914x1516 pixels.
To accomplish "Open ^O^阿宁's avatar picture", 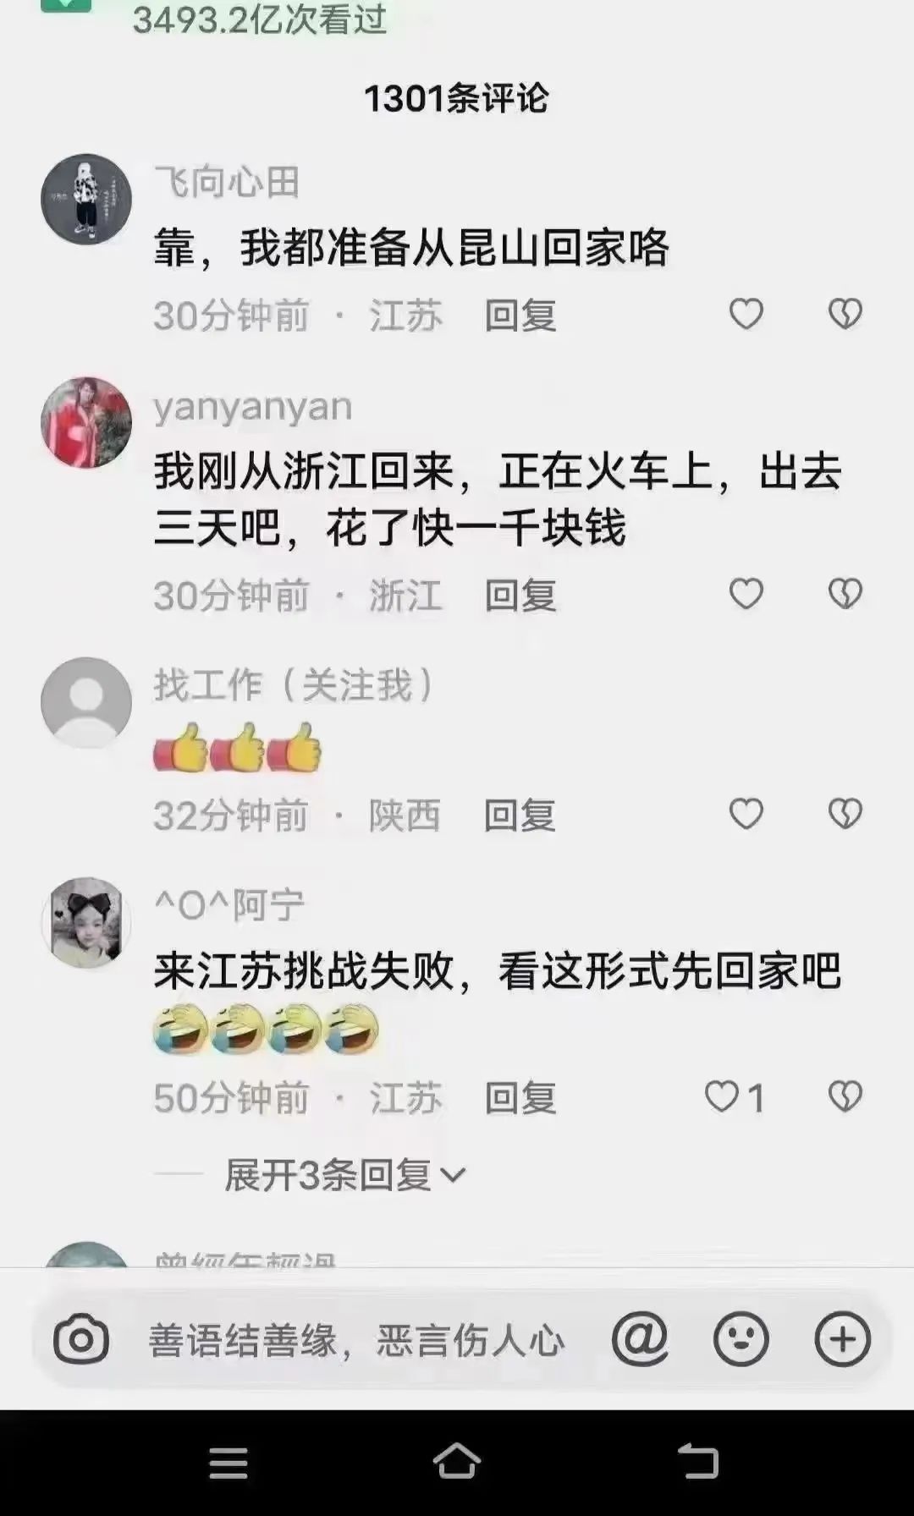I will pos(86,922).
